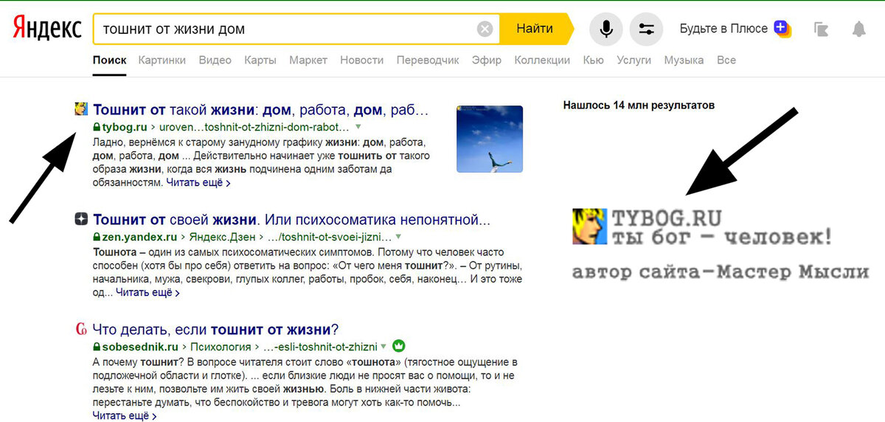Click 'Будьте в Плюсе' link
This screenshot has width=885, height=422.
(x=723, y=29)
